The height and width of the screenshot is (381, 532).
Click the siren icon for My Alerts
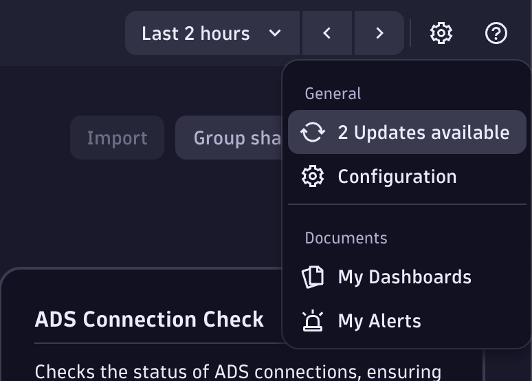(x=313, y=320)
